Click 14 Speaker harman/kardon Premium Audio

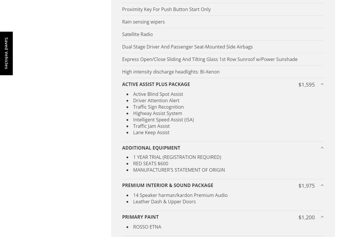(180, 195)
